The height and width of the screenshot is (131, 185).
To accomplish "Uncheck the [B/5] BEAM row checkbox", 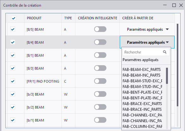I will pos(13,29).
